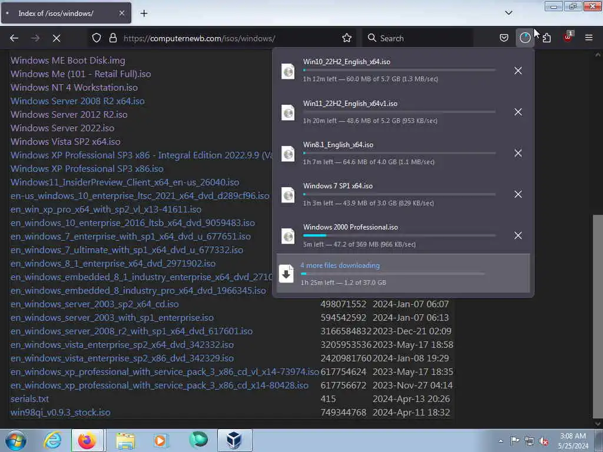
Task: Bookmark this page with the star
Action: pos(347,38)
